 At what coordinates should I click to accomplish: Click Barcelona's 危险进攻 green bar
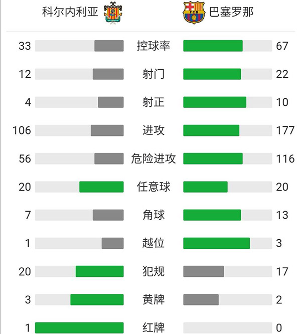pyautogui.click(x=213, y=159)
